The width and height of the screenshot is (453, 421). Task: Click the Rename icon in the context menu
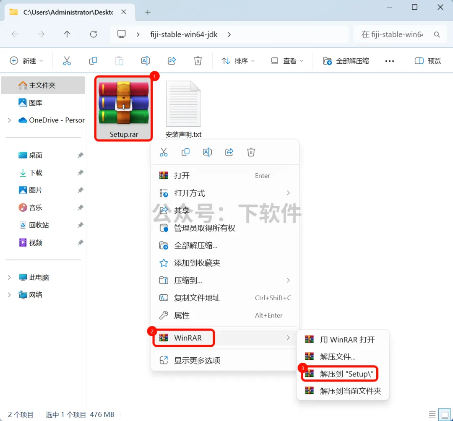pyautogui.click(x=208, y=152)
